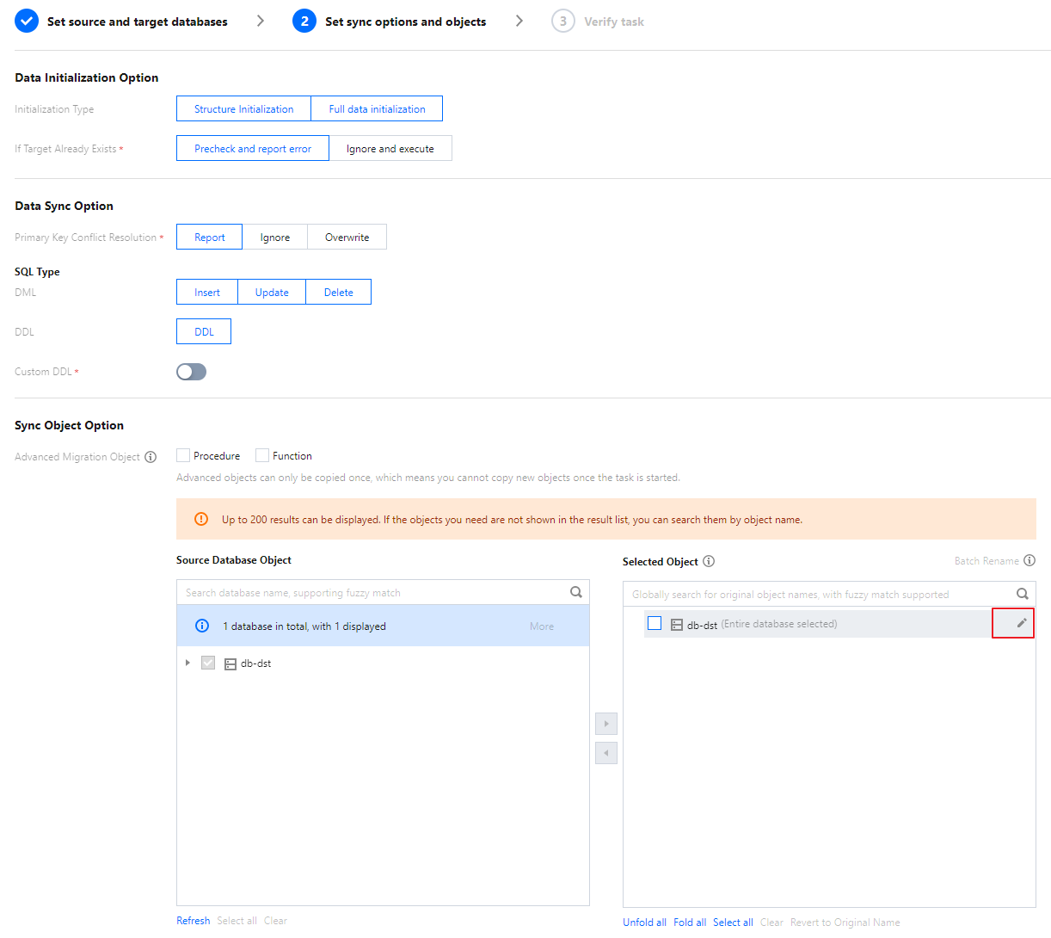Screen dimensions: 1051x938
Task: Expand the db-dst source database tree node
Action: [x=187, y=663]
